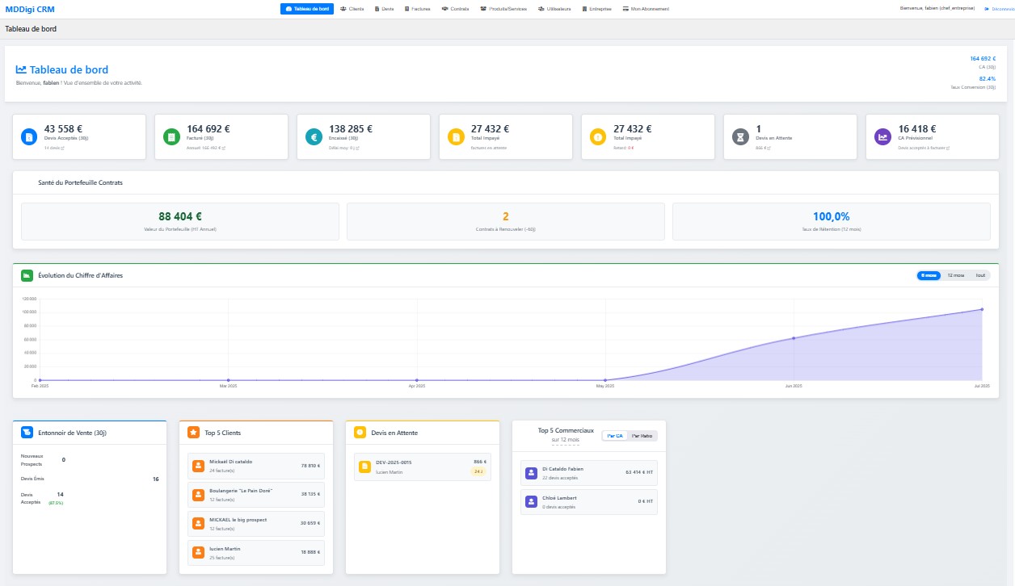Open the Clients menu item
This screenshot has height=586, width=1015.
352,9
